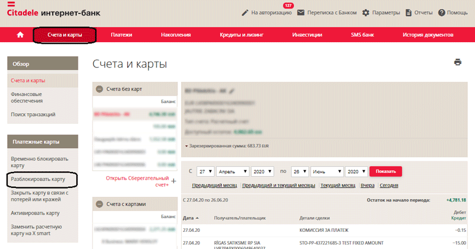
Task: Click opening balance value +4,781.18
Action: tap(456, 200)
